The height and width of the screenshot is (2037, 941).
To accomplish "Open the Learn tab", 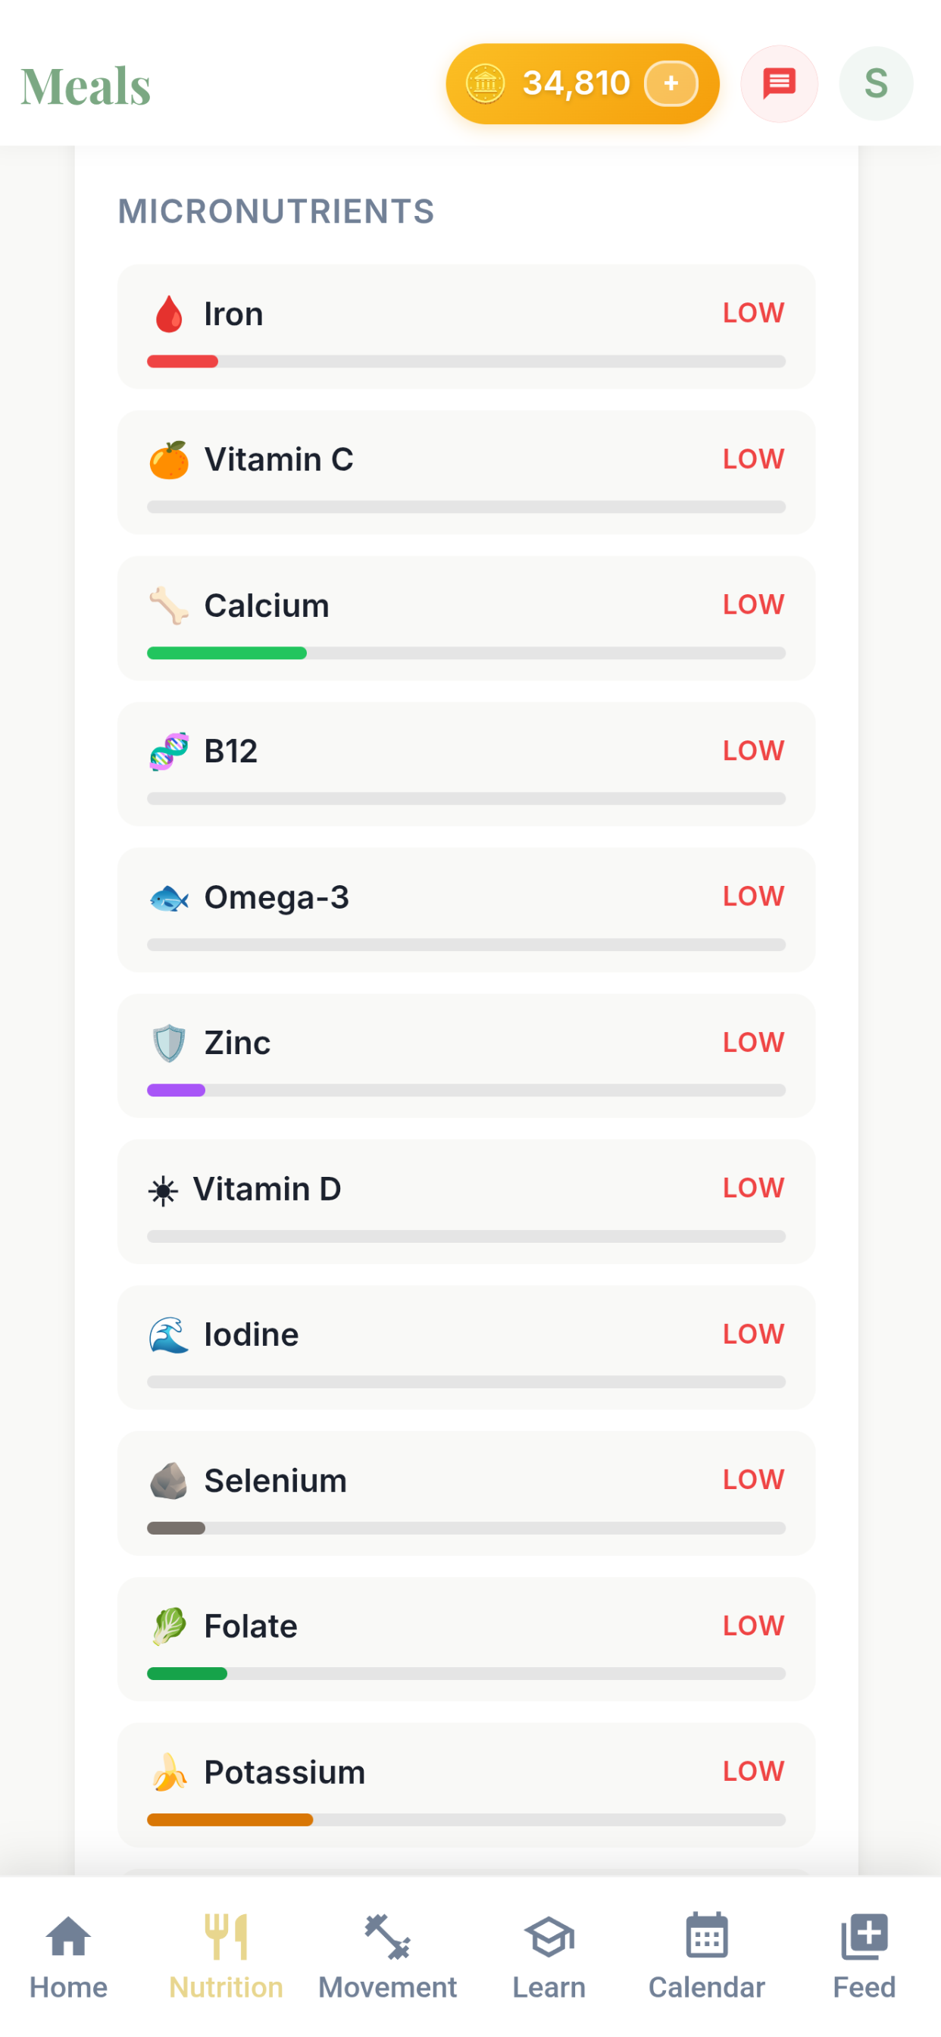I will pyautogui.click(x=549, y=1957).
